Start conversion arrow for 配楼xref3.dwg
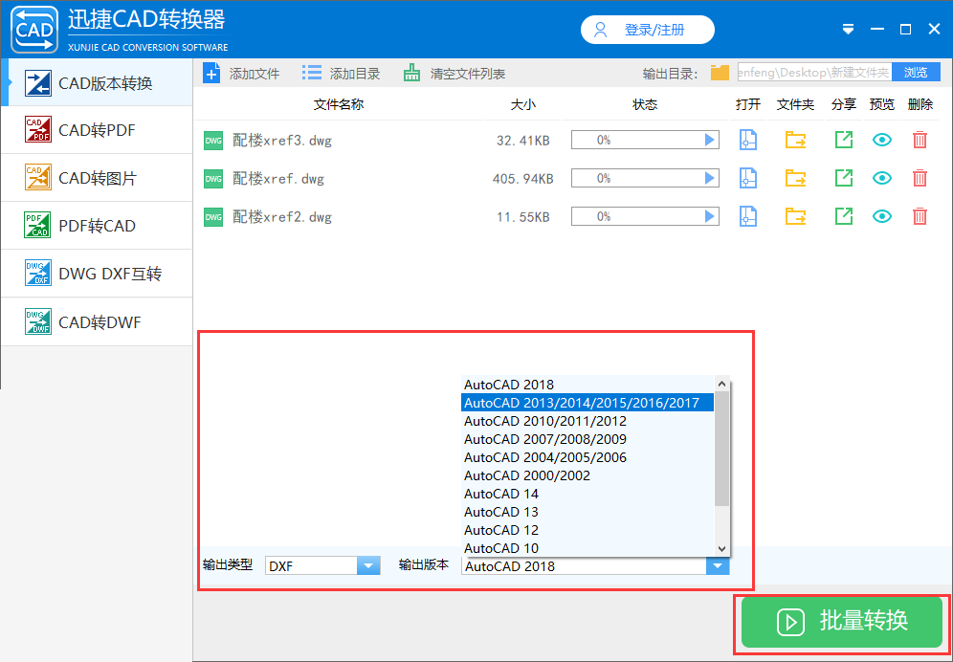Screen dimensions: 953x662 (x=709, y=140)
